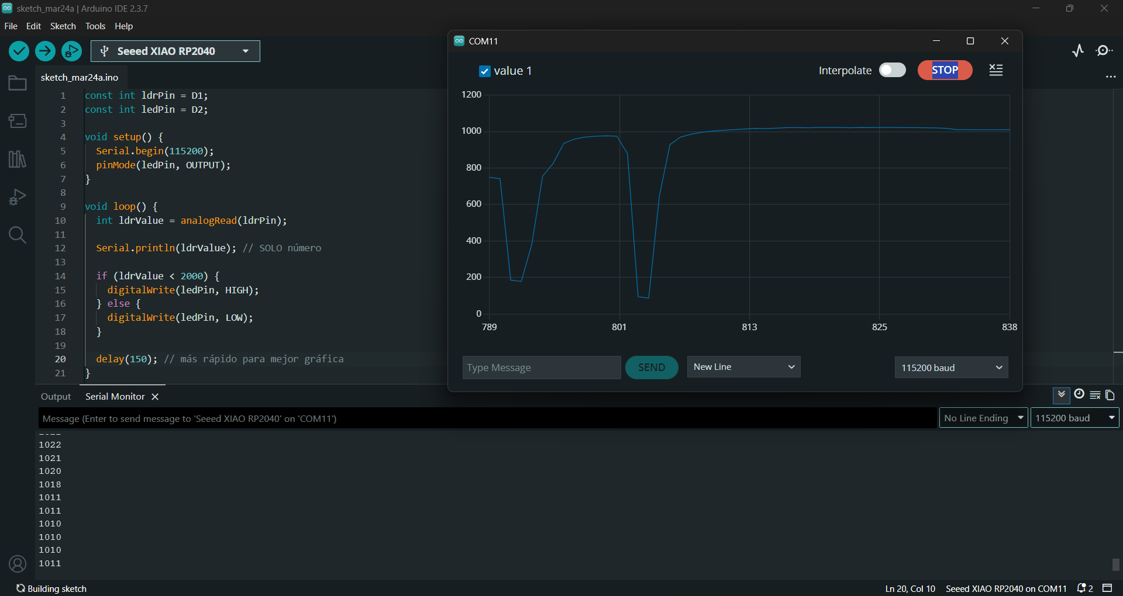Toggle autoscroll in the Serial Monitor
The image size is (1123, 596).
click(1062, 395)
